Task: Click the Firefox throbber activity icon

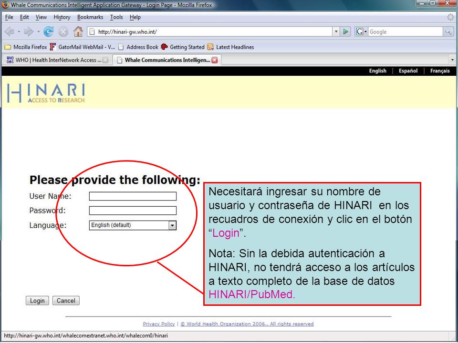Action: click(450, 17)
